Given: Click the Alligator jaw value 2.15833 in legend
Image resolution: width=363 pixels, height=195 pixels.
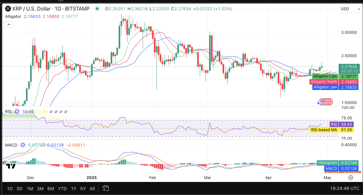Looking at the screenshot, I should click(x=32, y=17).
